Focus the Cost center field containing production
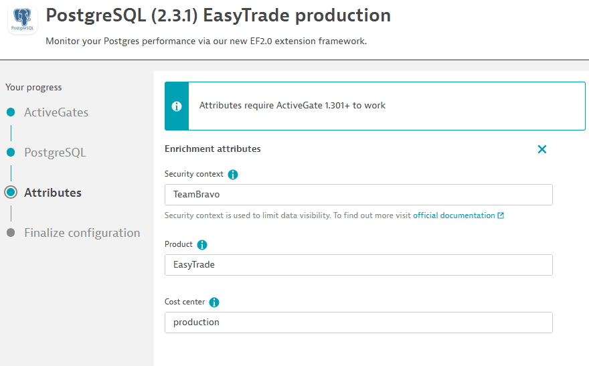 (359, 323)
